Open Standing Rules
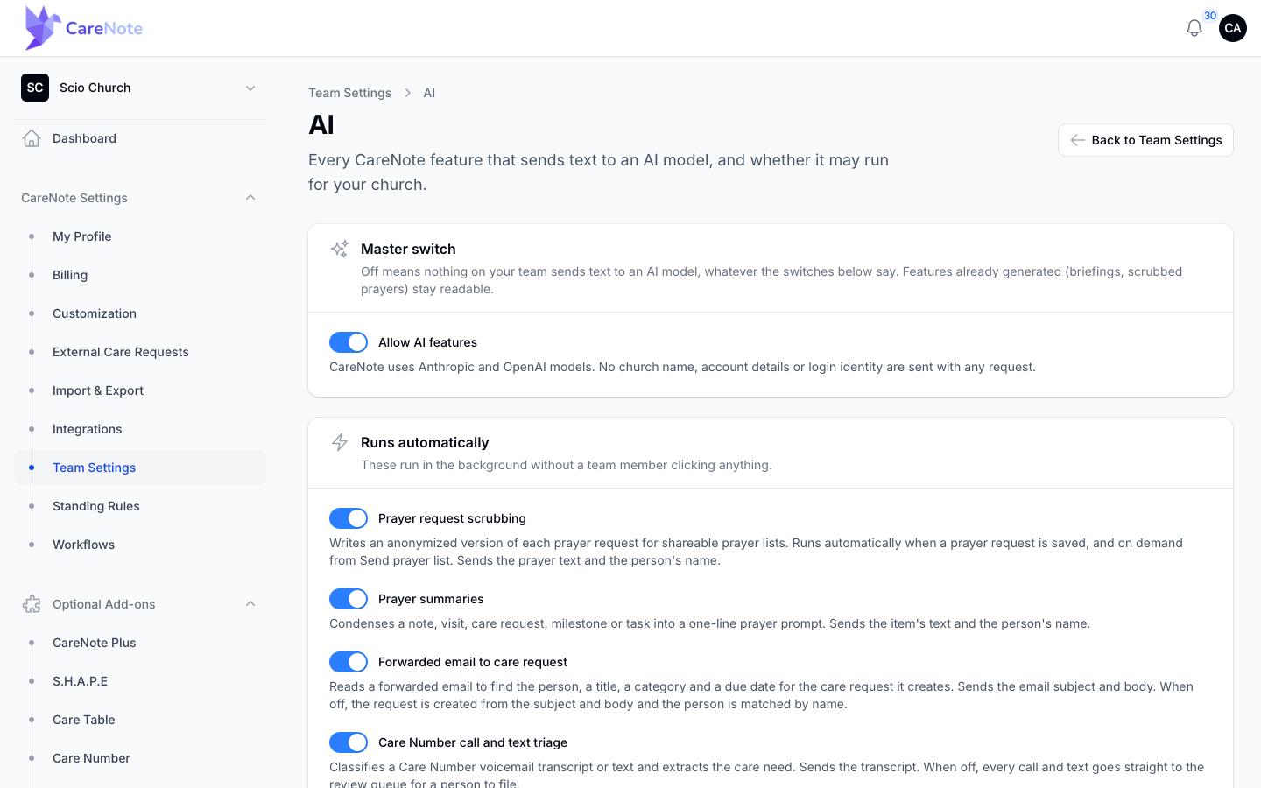This screenshot has width=1261, height=788. (x=140, y=506)
